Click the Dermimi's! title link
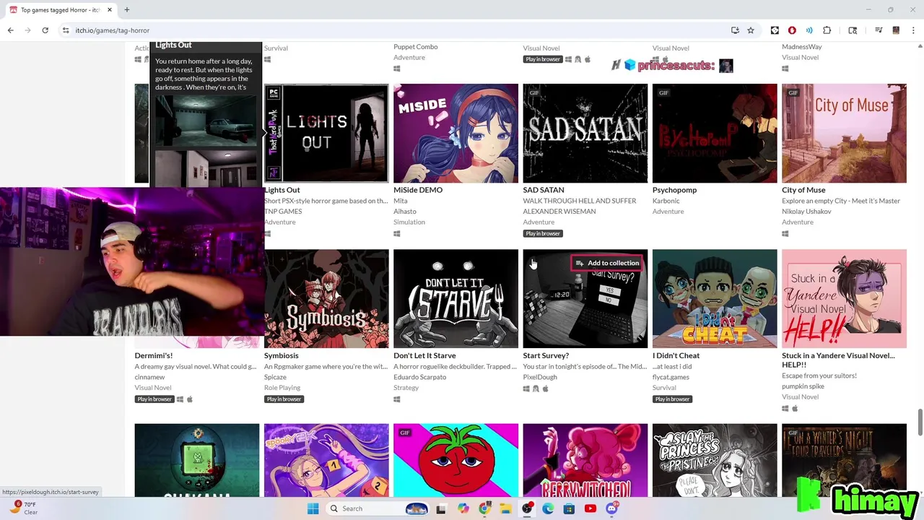924x520 pixels. [153, 355]
